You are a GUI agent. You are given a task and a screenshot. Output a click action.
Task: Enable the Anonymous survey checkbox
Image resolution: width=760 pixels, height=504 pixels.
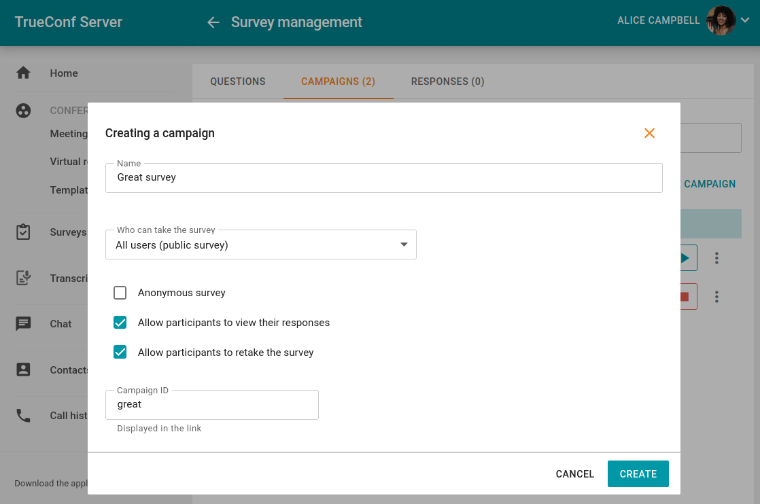(120, 293)
